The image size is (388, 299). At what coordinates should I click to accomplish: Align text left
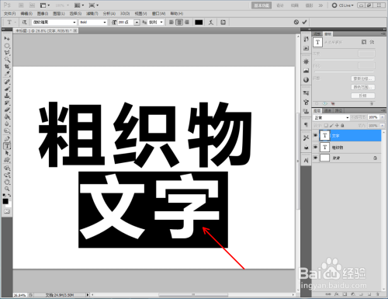point(171,23)
